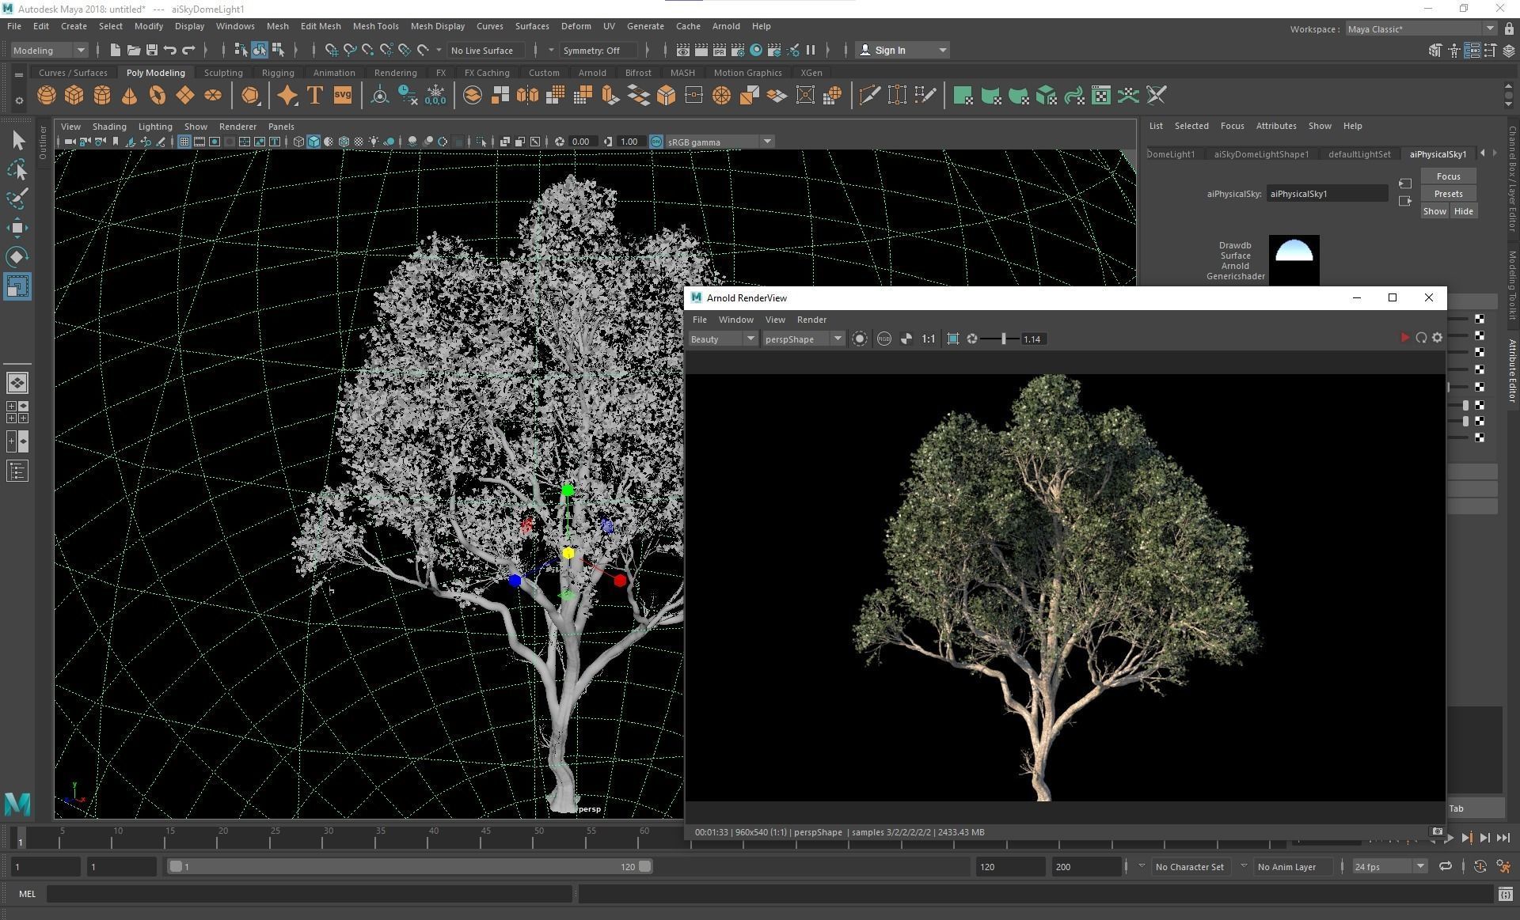Open the Mesh Tools menu
1520x920 pixels.
point(375,26)
